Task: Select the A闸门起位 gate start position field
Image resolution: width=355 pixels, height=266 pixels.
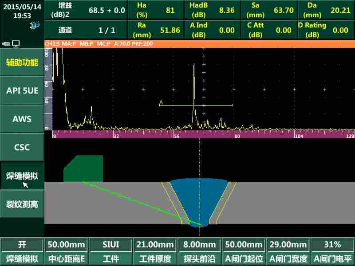Action: click(243, 244)
